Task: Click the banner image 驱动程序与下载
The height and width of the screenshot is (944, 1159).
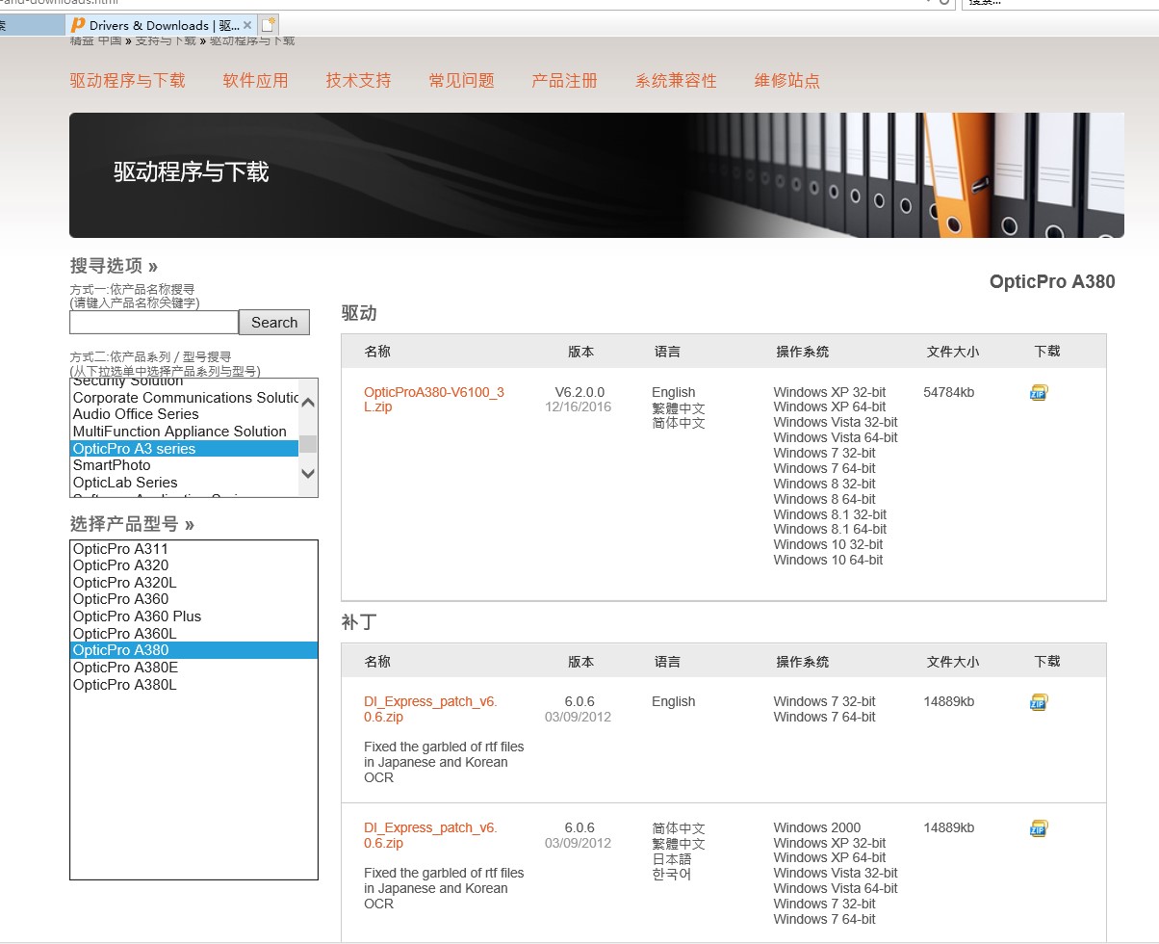Action: tap(597, 175)
